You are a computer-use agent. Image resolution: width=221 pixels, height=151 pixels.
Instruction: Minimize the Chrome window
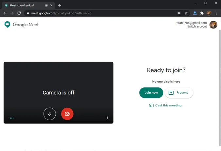coord(195,3)
